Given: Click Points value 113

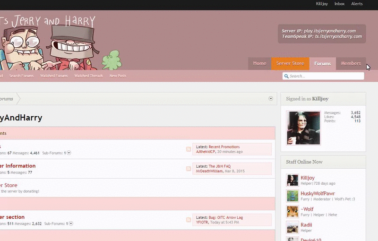Looking at the screenshot, I should tap(358, 121).
